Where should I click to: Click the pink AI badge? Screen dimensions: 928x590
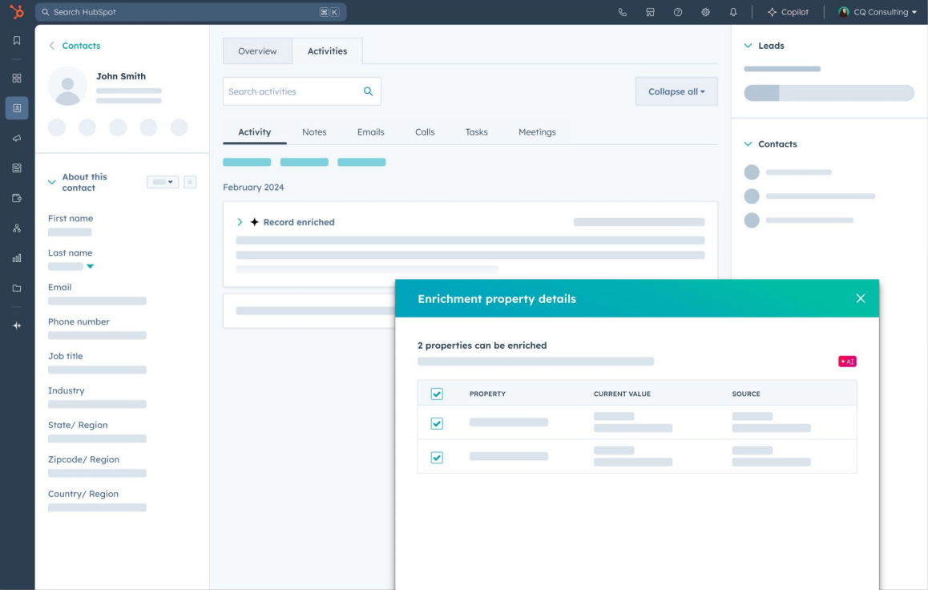pyautogui.click(x=847, y=362)
